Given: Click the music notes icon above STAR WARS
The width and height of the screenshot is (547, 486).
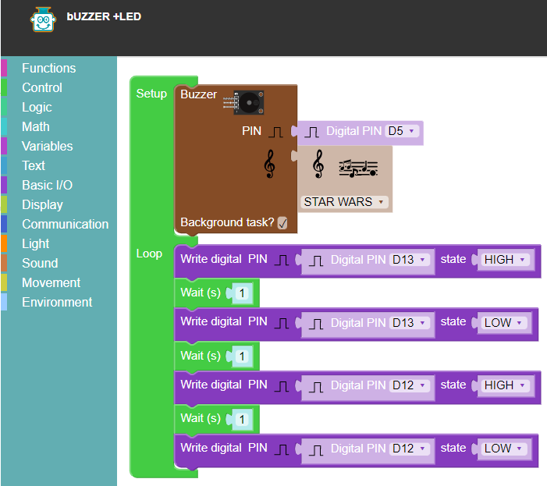Looking at the screenshot, I should click(x=358, y=167).
